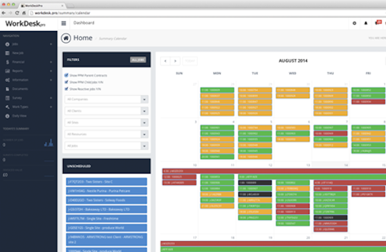Toggle the hamburger menu icon beside Dashboard
Image resolution: width=386 pixels, height=252 pixels.
64,23
